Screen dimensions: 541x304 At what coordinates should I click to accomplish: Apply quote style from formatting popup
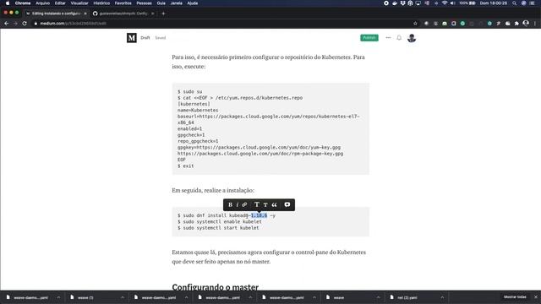274,204
